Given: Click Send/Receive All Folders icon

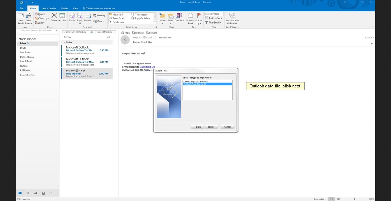Looking at the screenshot, I should point(232,19).
